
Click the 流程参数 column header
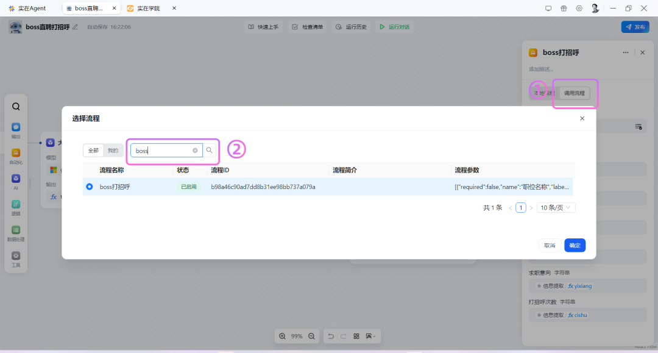click(x=467, y=170)
